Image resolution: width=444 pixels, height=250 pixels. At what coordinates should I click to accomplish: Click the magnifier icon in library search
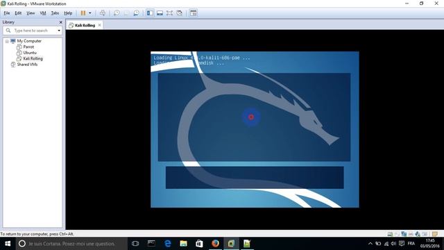(x=8, y=31)
